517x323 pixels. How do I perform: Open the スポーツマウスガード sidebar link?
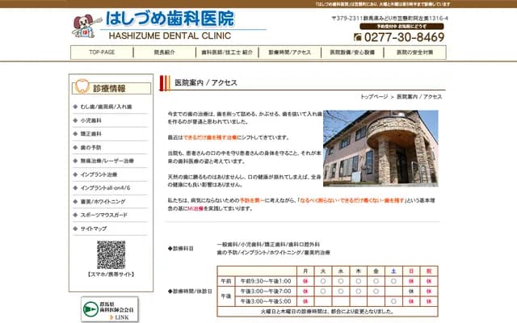(x=104, y=215)
